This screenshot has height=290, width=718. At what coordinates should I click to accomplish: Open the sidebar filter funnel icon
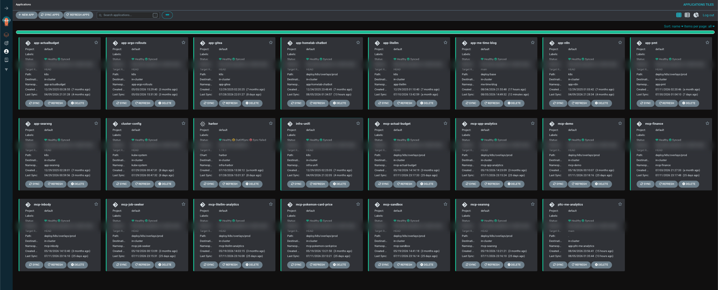(x=6, y=69)
